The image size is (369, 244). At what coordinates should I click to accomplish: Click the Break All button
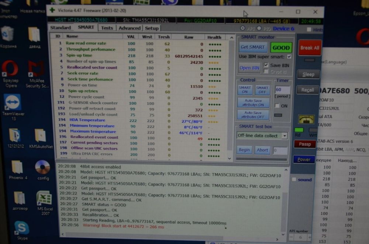click(310, 48)
